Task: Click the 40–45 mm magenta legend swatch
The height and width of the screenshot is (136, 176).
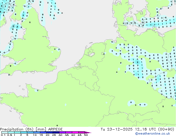Action: click(75, 132)
